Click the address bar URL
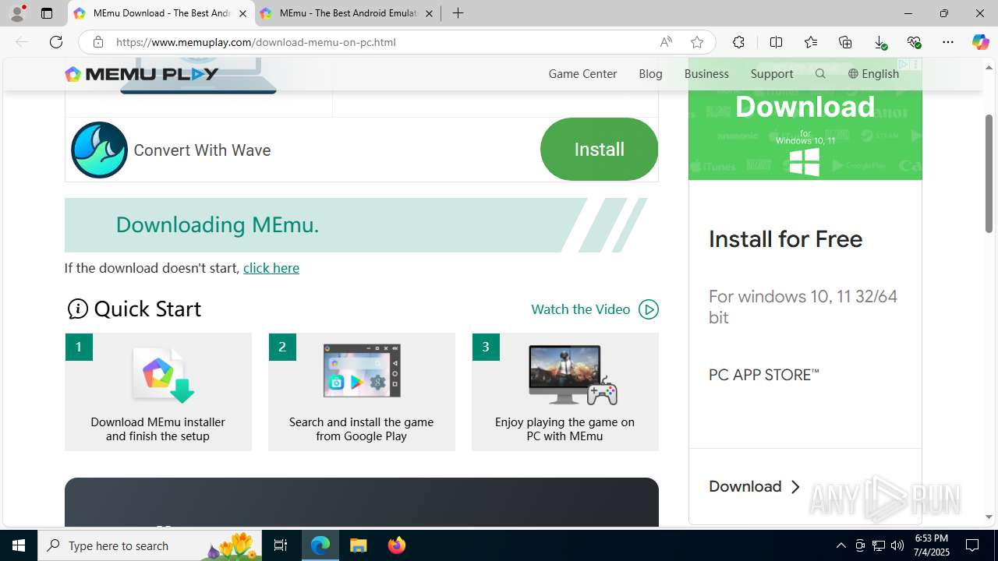This screenshot has height=561, width=998. click(256, 42)
